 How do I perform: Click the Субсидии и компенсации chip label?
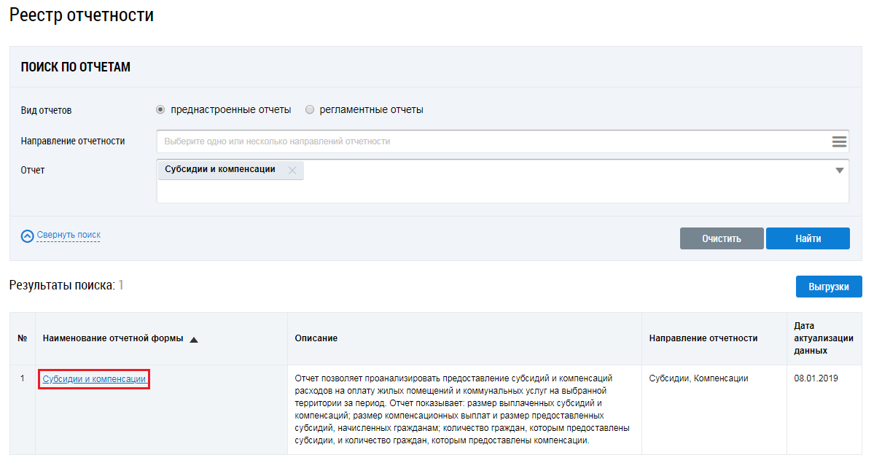pos(220,169)
